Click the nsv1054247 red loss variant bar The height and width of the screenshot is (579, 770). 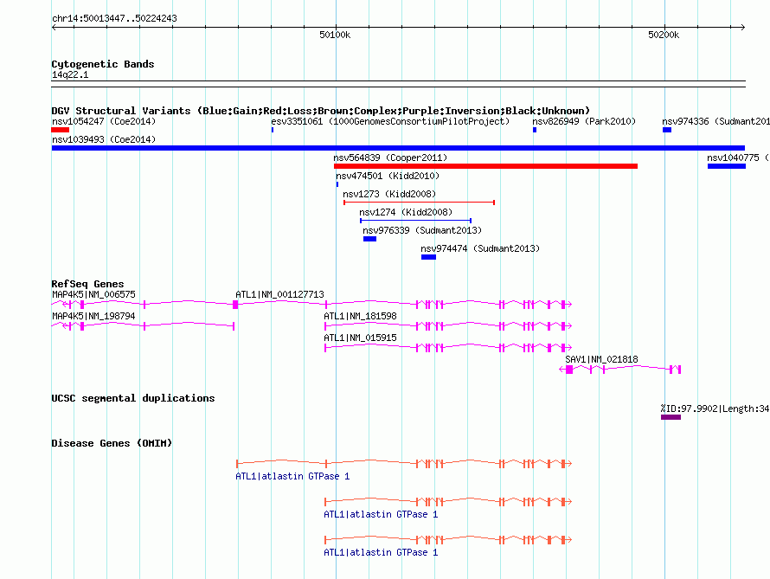click(x=60, y=130)
